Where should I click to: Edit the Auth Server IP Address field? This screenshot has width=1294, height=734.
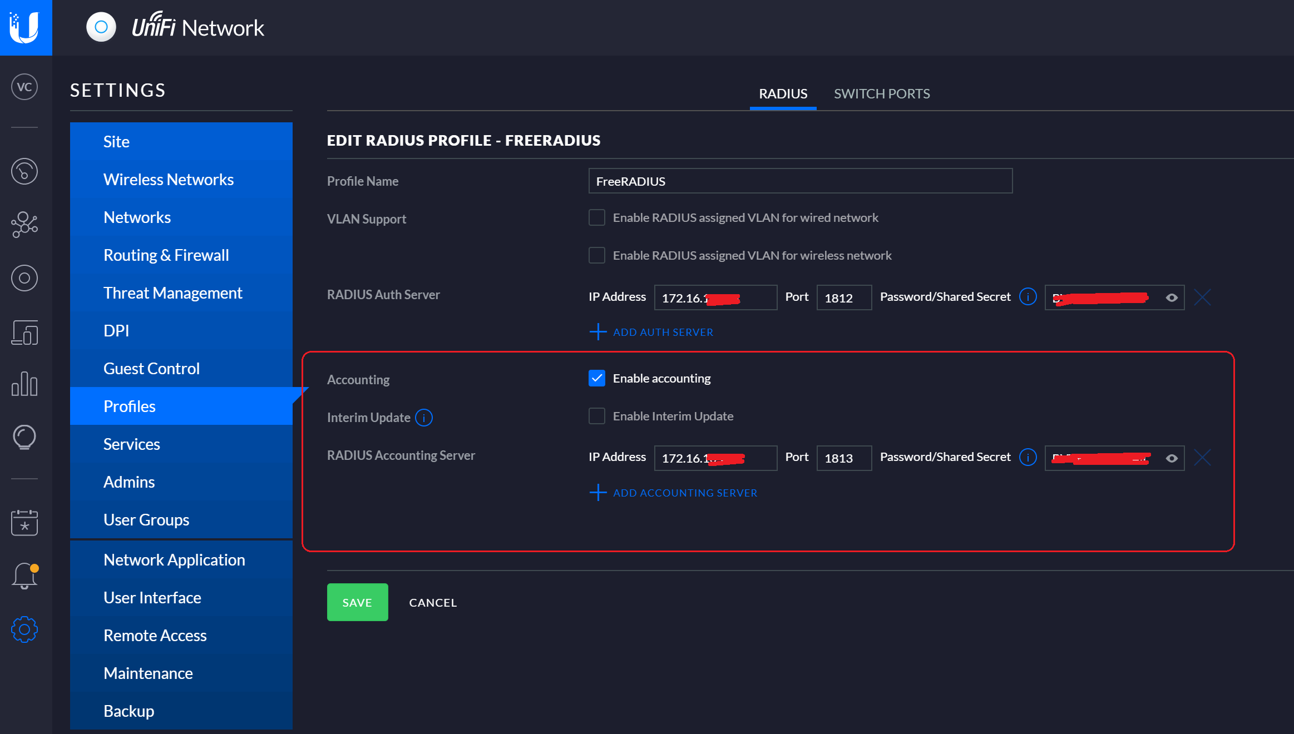715,297
